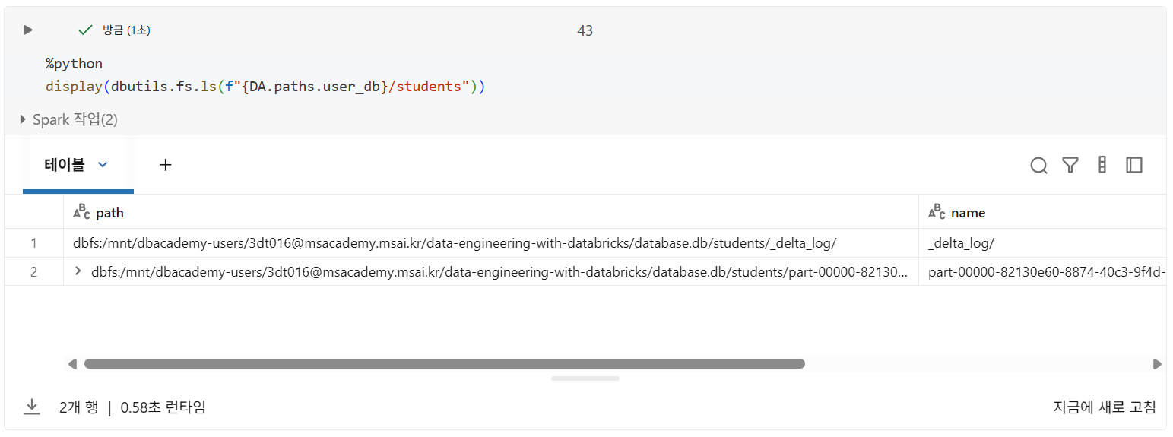Image resolution: width=1173 pixels, height=437 pixels.
Task: Click the path column type icon
Action: (81, 212)
